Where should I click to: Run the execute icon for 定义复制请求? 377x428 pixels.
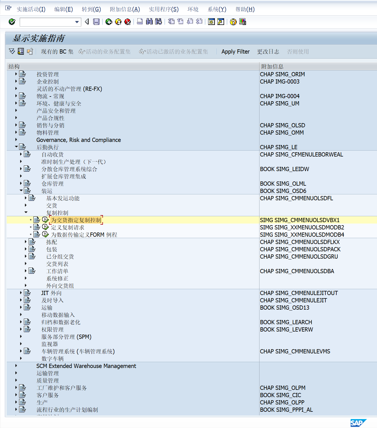(x=45, y=227)
